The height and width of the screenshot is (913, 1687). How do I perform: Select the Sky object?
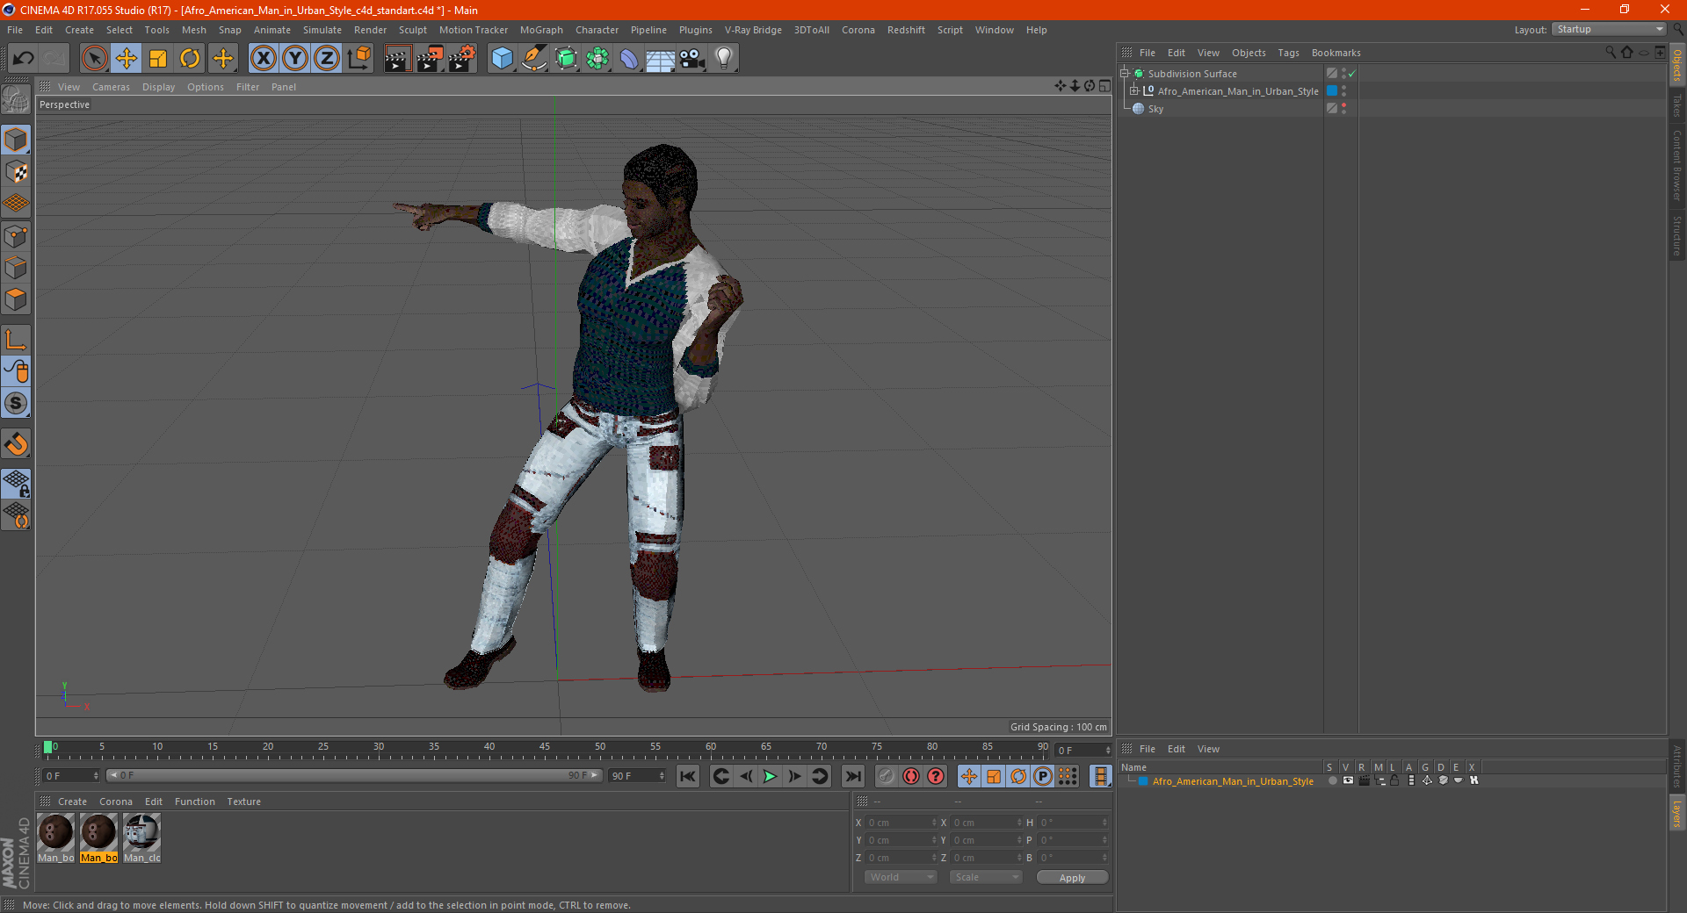coord(1155,109)
